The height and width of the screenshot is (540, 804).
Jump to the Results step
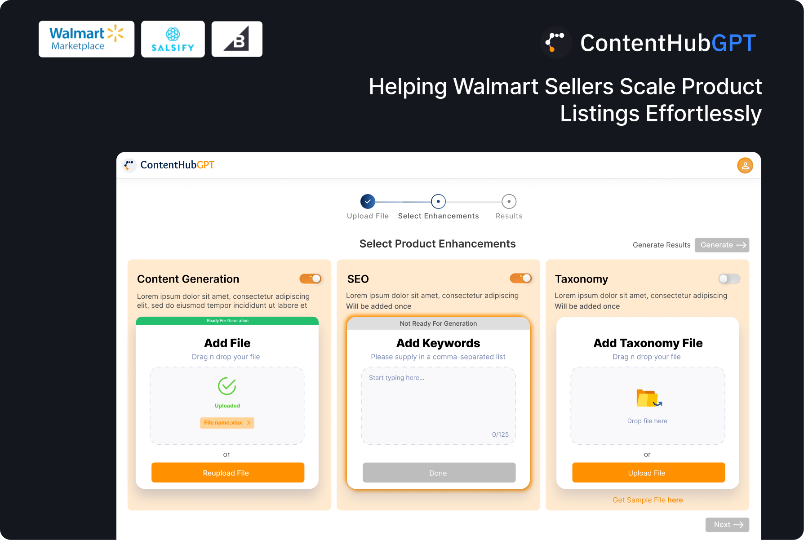(509, 202)
